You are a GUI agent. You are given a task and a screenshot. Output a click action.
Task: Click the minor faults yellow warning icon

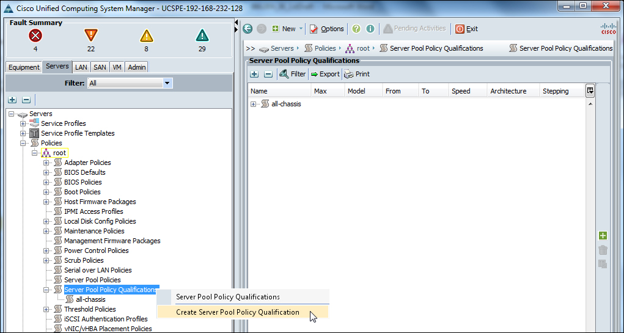pos(147,36)
